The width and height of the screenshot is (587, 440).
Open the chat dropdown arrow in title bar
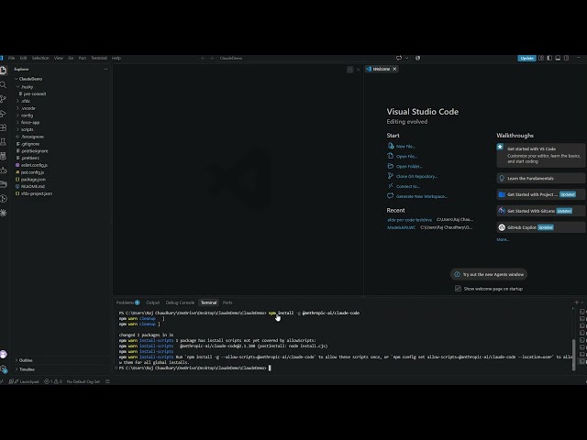point(407,58)
